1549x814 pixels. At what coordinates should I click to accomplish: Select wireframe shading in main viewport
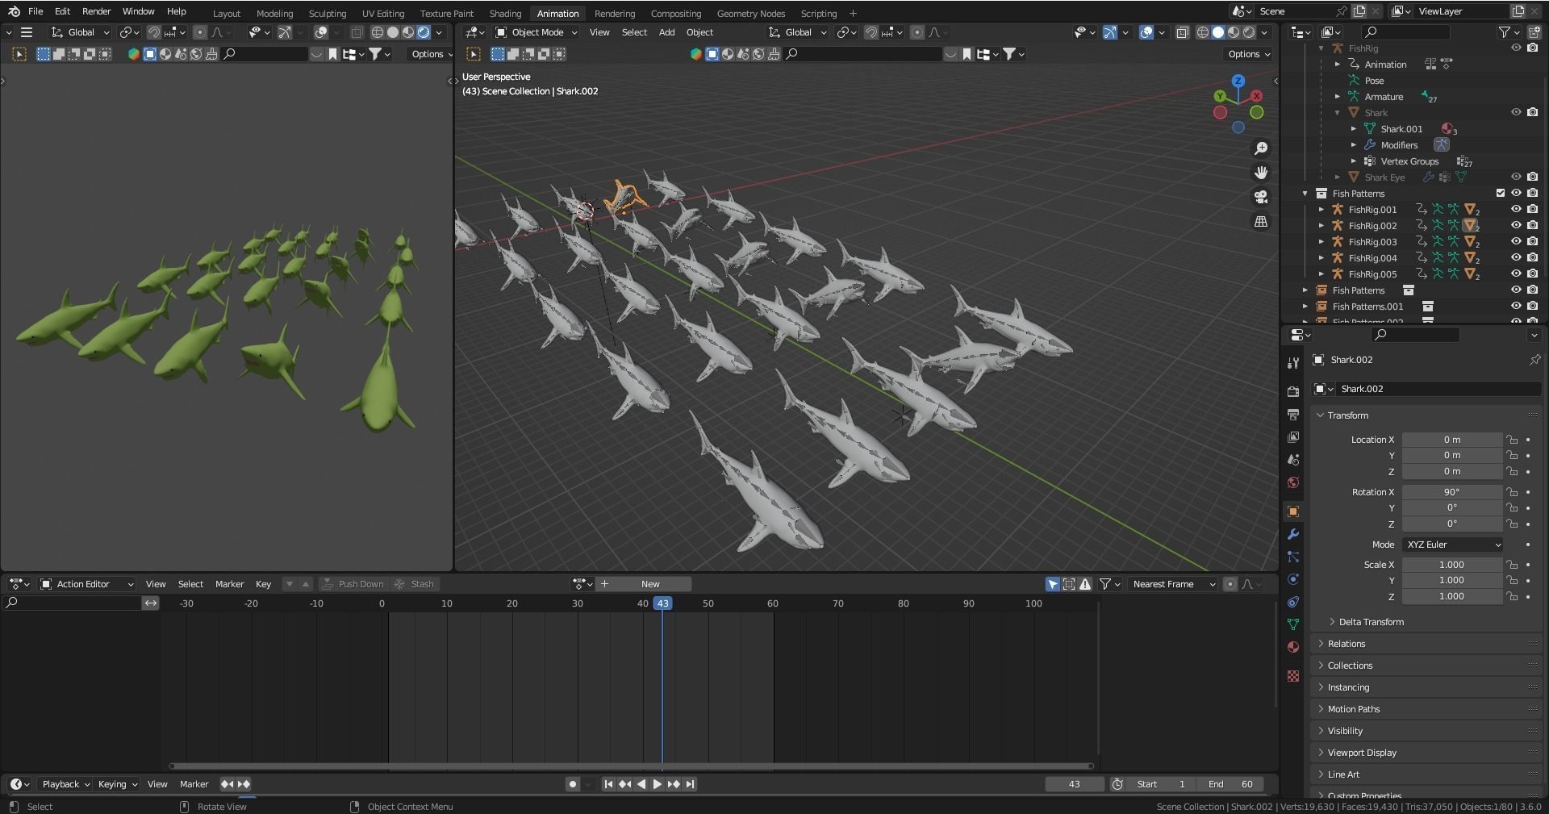(1202, 32)
